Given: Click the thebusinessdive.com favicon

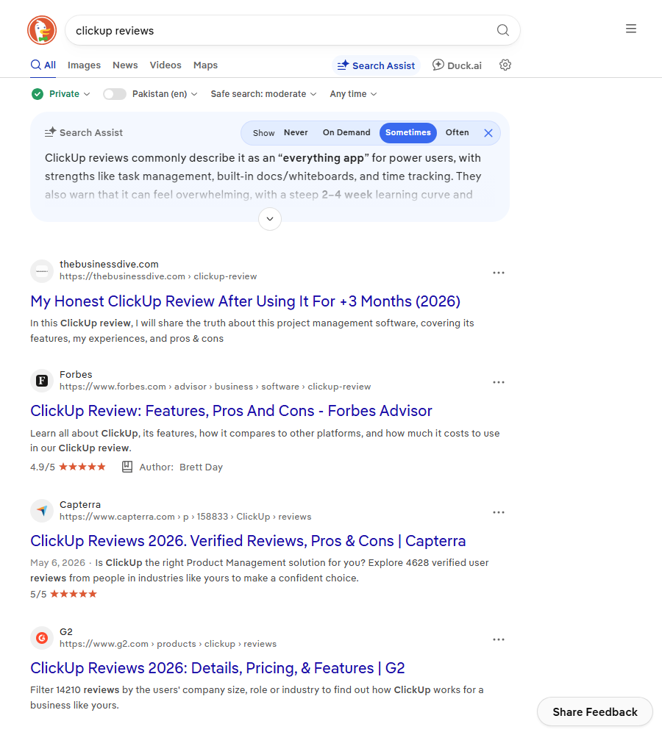Looking at the screenshot, I should 42,271.
